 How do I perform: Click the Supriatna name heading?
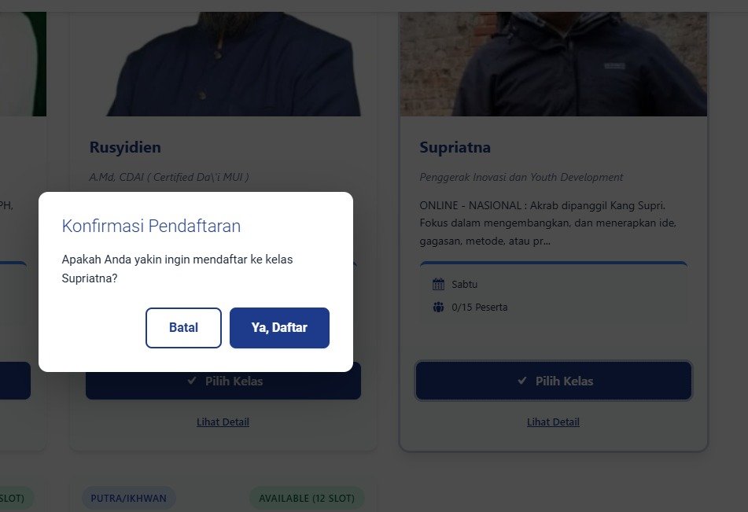pyautogui.click(x=455, y=147)
